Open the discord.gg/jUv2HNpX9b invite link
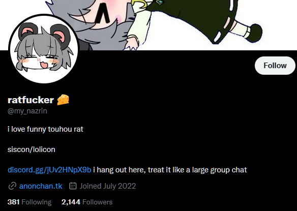297x211 pixels. coord(49,170)
